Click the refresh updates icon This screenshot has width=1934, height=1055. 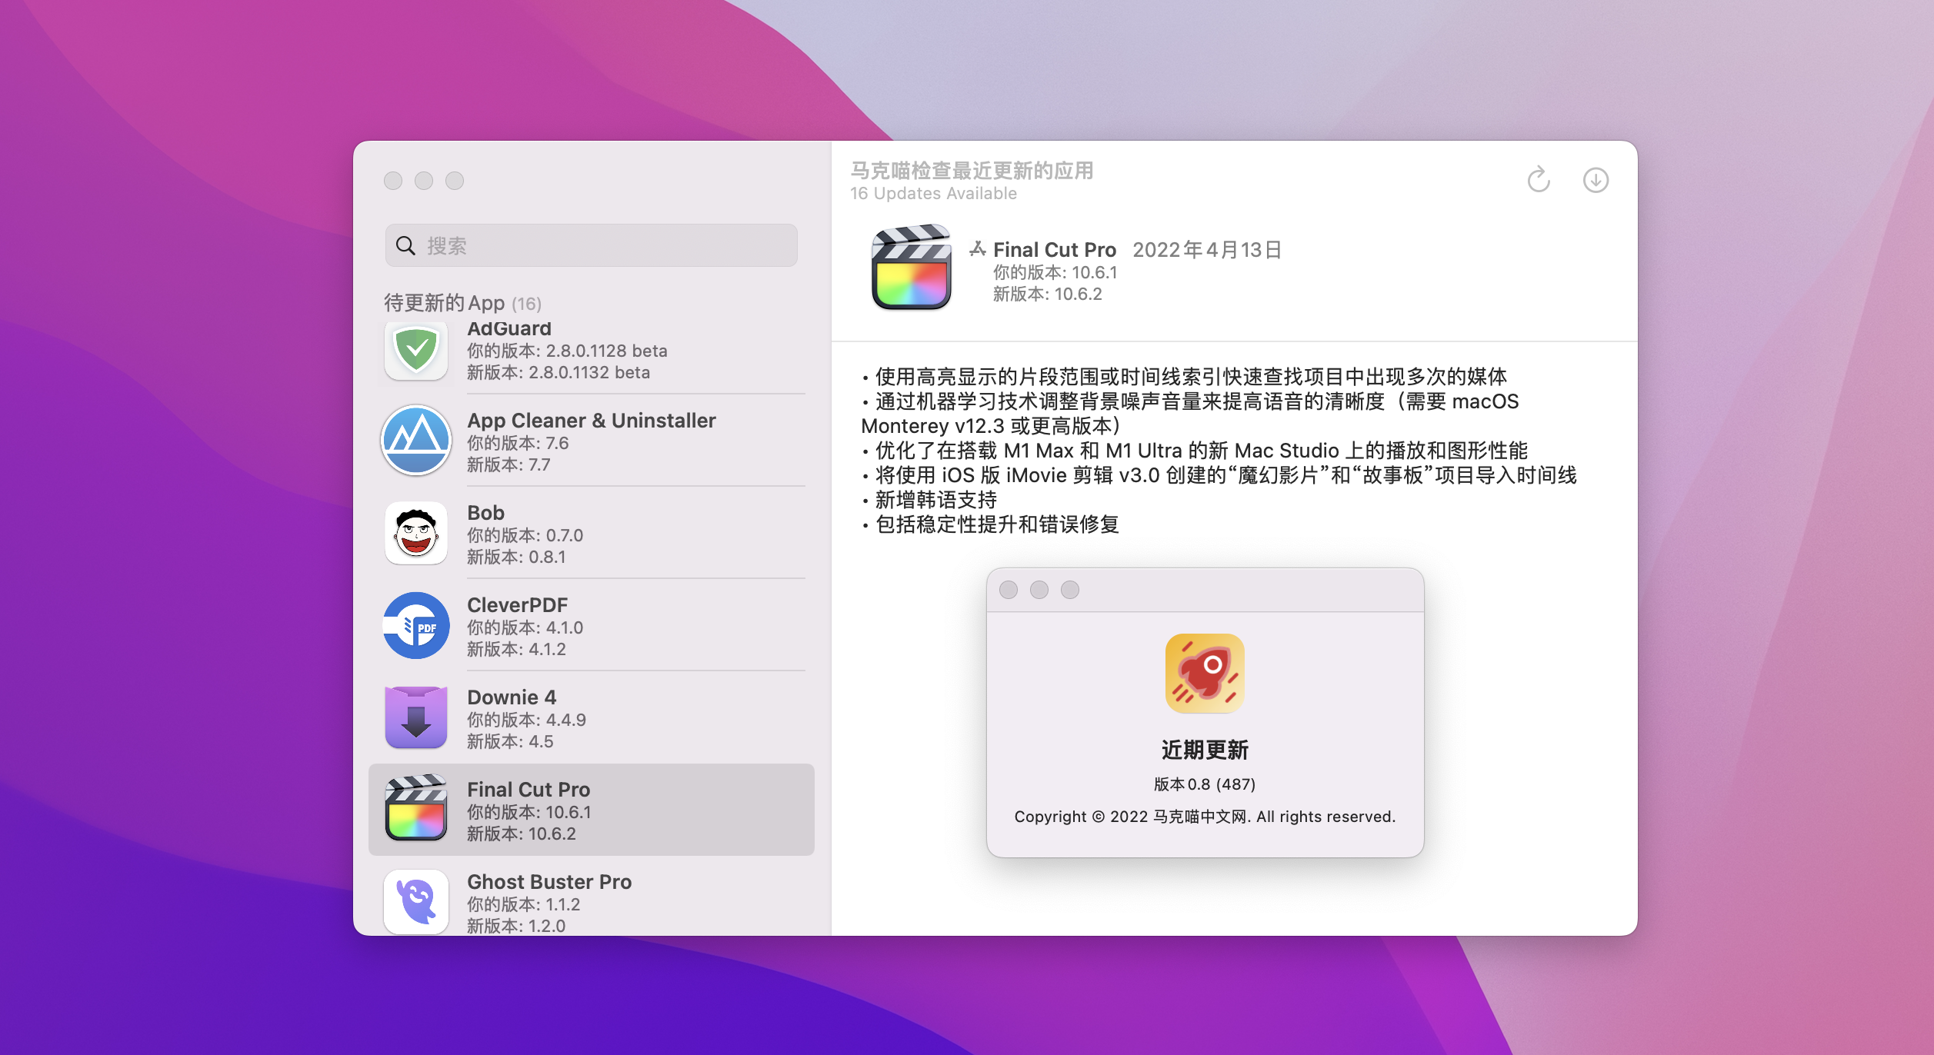pyautogui.click(x=1539, y=180)
